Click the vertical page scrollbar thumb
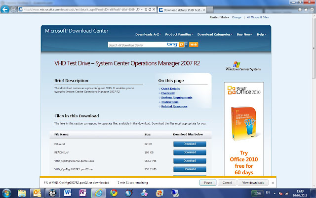 (x=314, y=48)
